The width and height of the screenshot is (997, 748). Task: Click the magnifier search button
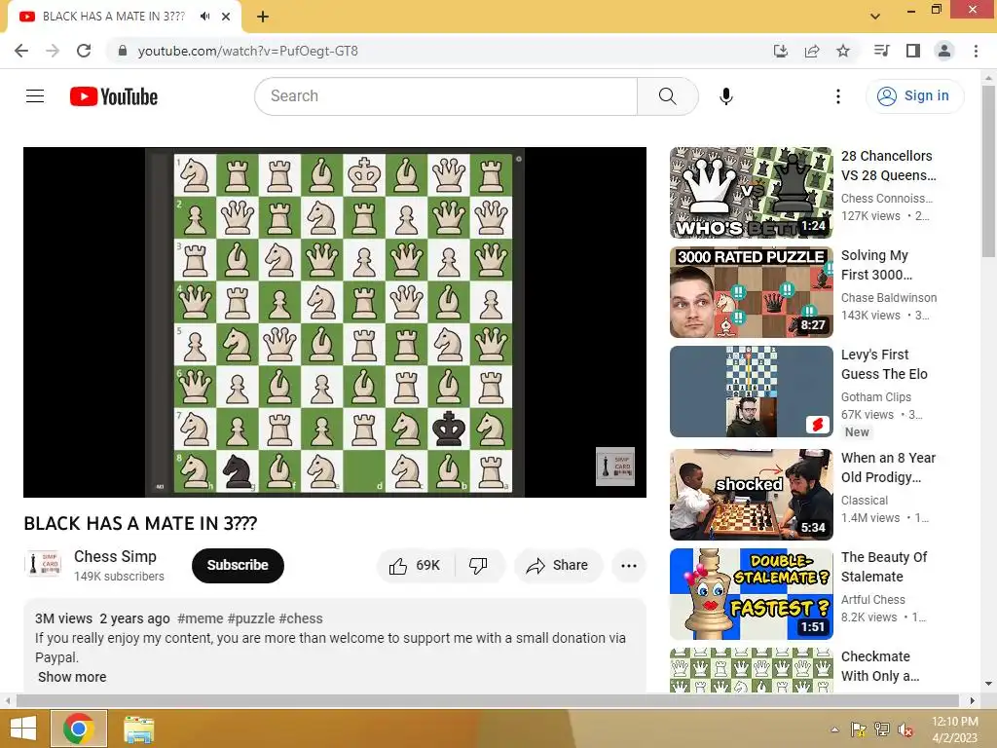click(667, 96)
